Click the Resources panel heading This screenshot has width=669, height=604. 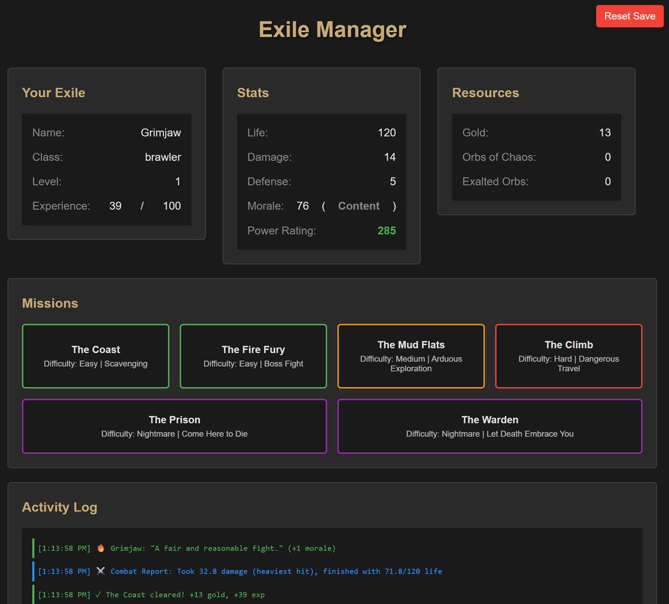486,92
